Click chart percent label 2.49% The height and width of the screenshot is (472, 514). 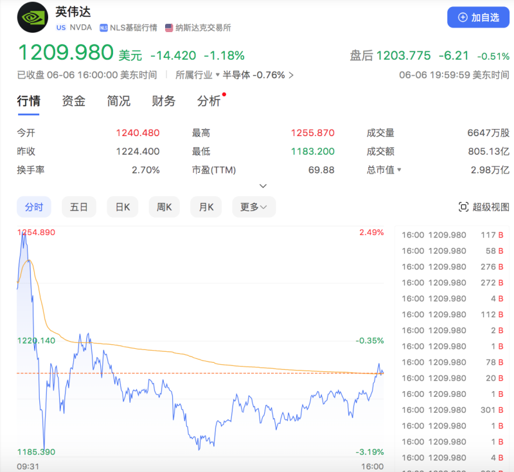coord(371,232)
